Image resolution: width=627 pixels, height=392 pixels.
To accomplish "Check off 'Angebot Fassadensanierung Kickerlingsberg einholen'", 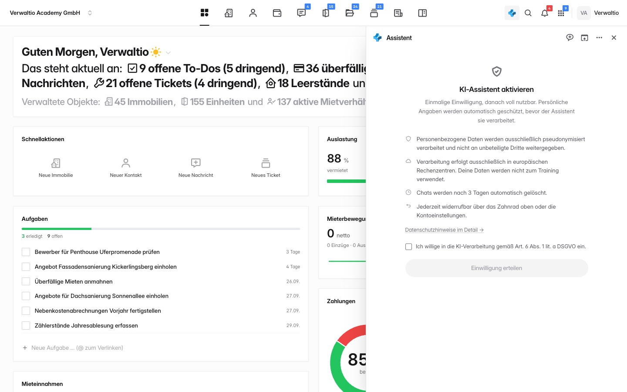I will [x=26, y=267].
